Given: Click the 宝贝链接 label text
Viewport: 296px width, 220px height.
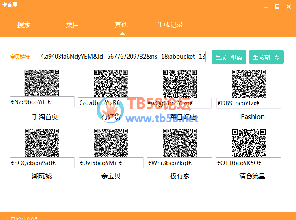Looking at the screenshot, I should click(22, 57).
